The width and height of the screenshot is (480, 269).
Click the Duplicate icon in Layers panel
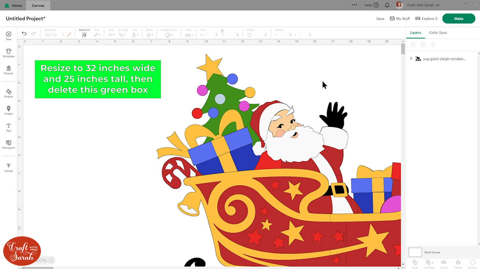tap(423, 45)
